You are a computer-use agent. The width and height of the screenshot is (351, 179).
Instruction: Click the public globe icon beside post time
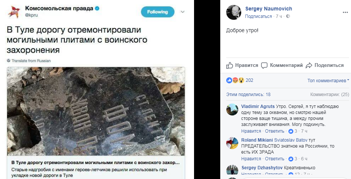click(x=288, y=16)
